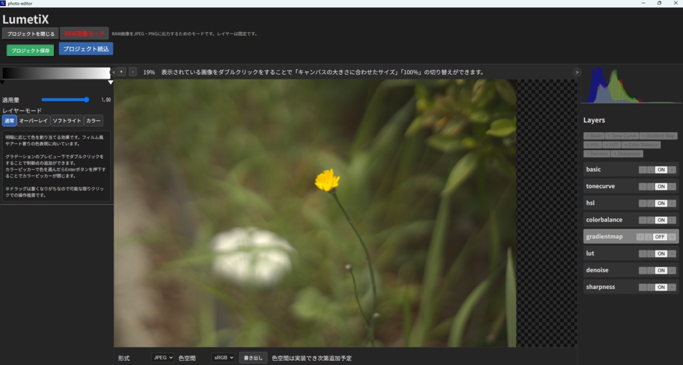Click the blue プロジェクト読込 button

(86, 49)
